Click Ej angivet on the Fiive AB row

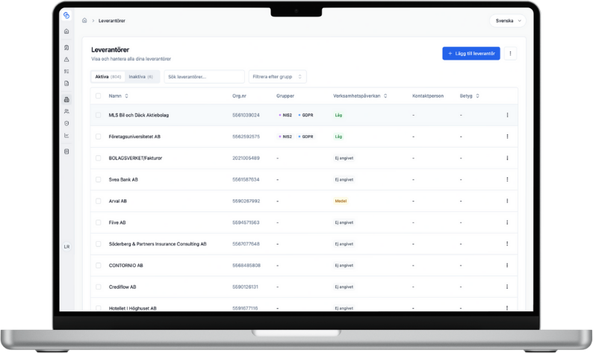(x=344, y=222)
